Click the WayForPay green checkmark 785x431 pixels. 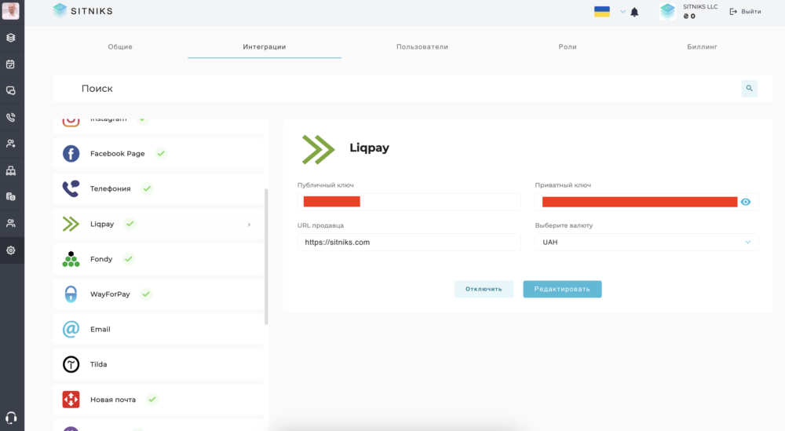(146, 294)
